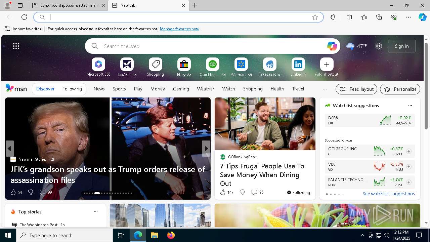Open comments on frugal dining article
The image size is (430, 242).
click(x=257, y=192)
